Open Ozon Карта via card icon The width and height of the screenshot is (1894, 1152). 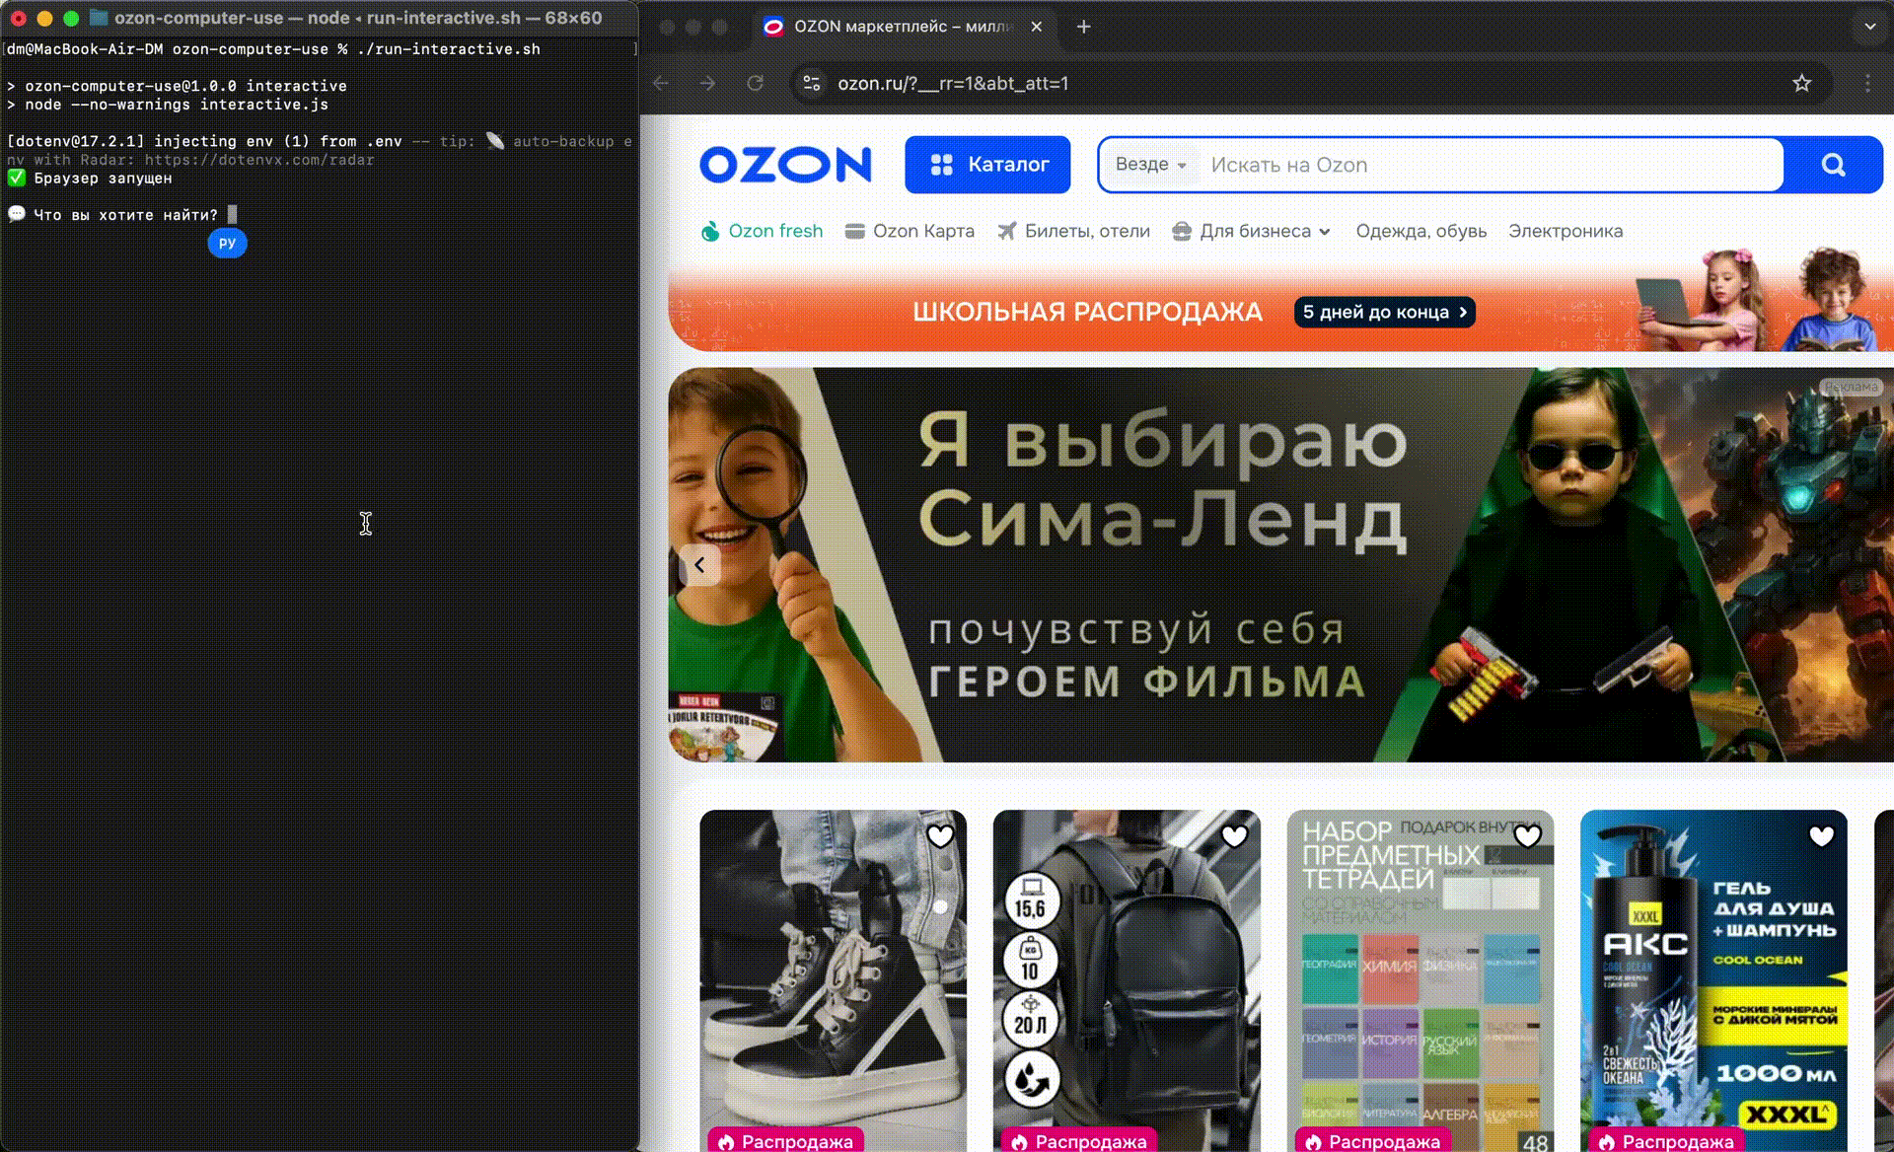point(854,231)
